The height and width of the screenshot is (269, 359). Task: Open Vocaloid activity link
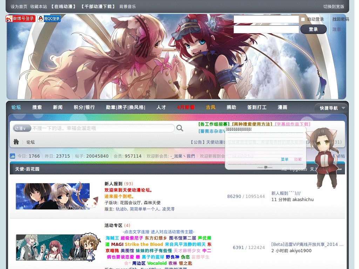click(x=157, y=263)
